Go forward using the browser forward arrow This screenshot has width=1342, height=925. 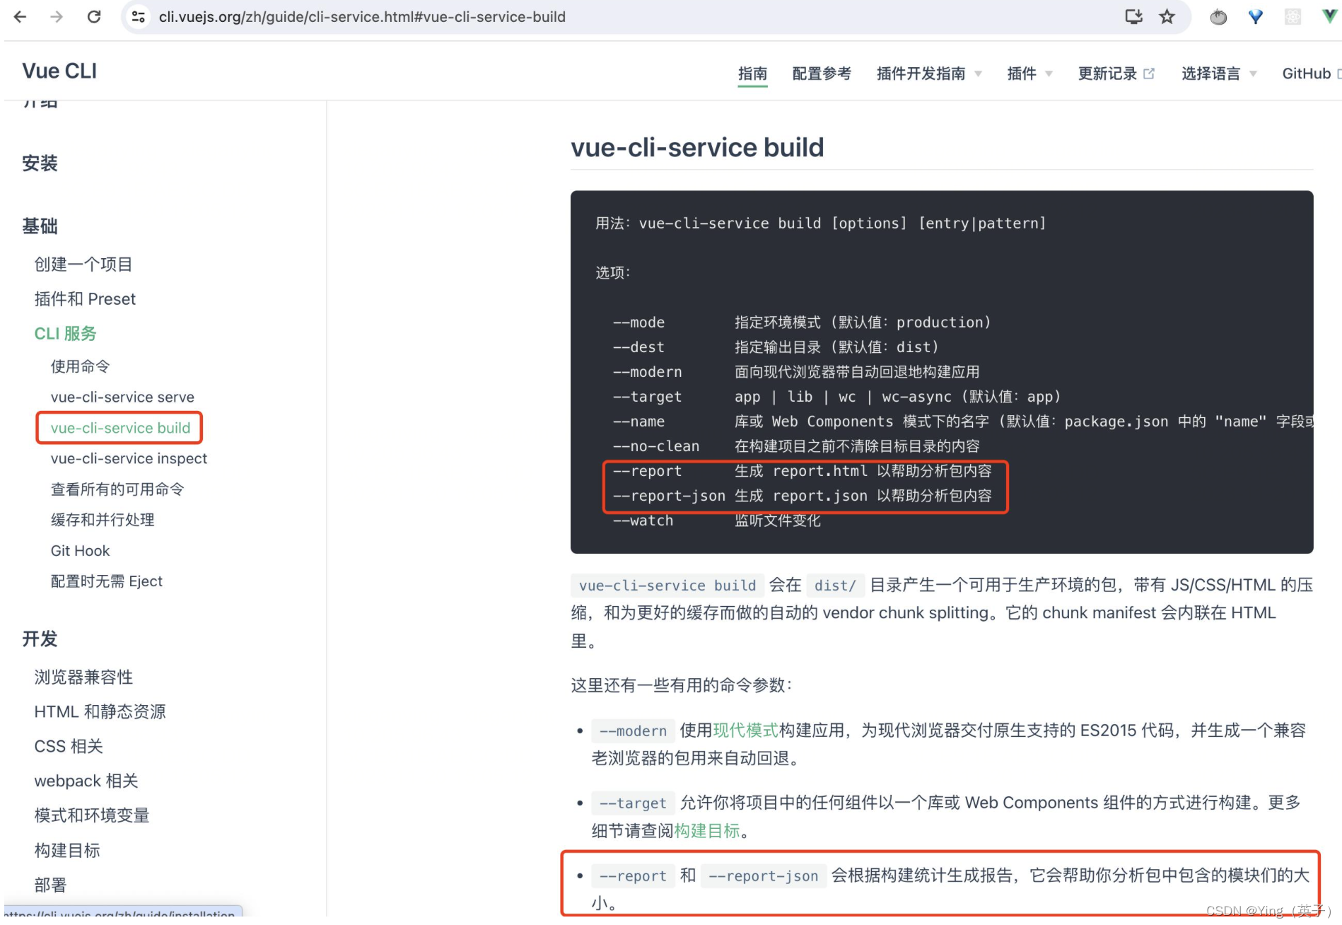click(x=57, y=16)
